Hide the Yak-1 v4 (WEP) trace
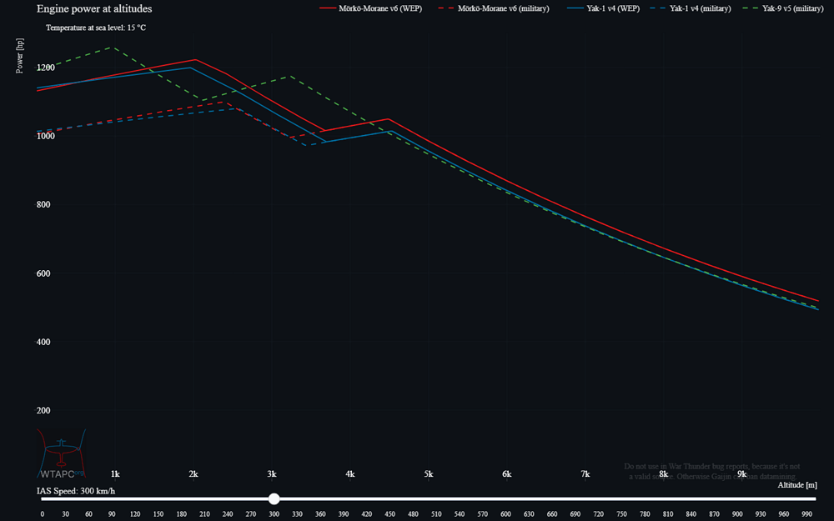Viewport: 834px width, 521px height. click(x=603, y=8)
